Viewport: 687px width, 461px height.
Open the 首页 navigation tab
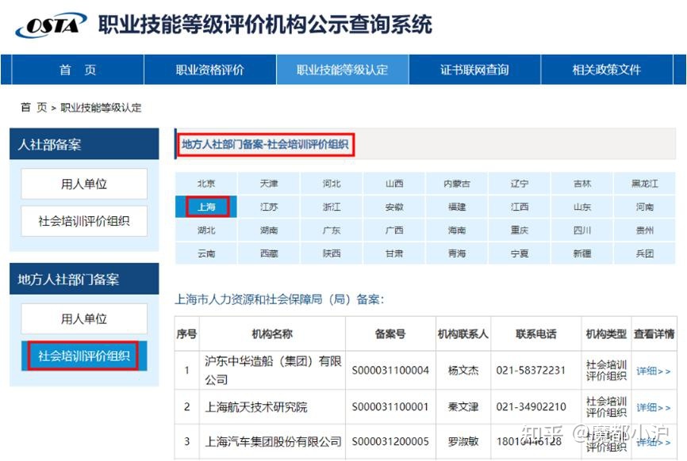click(x=78, y=70)
